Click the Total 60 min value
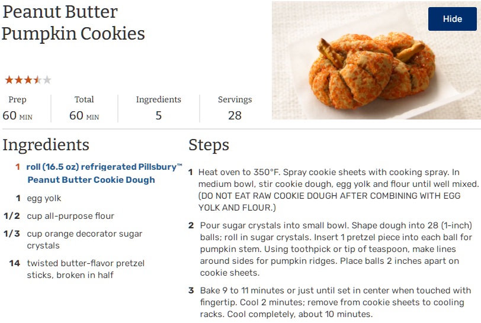The image size is (481, 323). (x=84, y=115)
